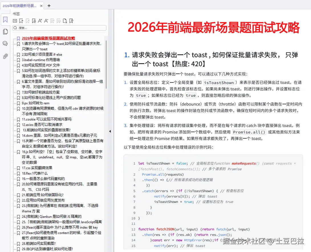Decrease the bookmark text size
This screenshot has height=252, width=311.
46,21
